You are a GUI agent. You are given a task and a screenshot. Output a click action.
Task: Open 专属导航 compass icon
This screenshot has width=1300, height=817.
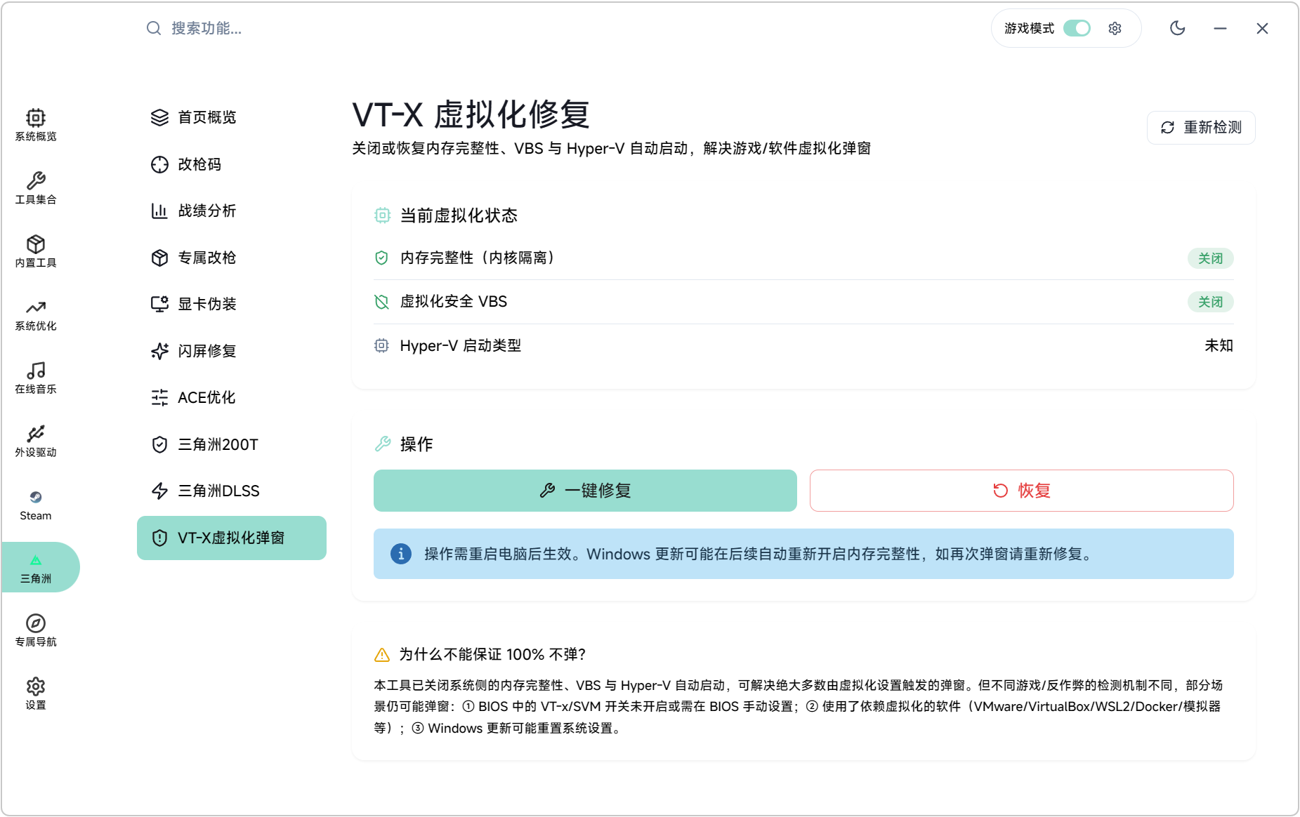[x=36, y=623]
